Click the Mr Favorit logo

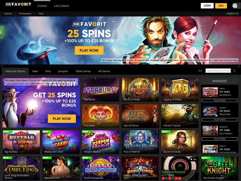[18, 4]
